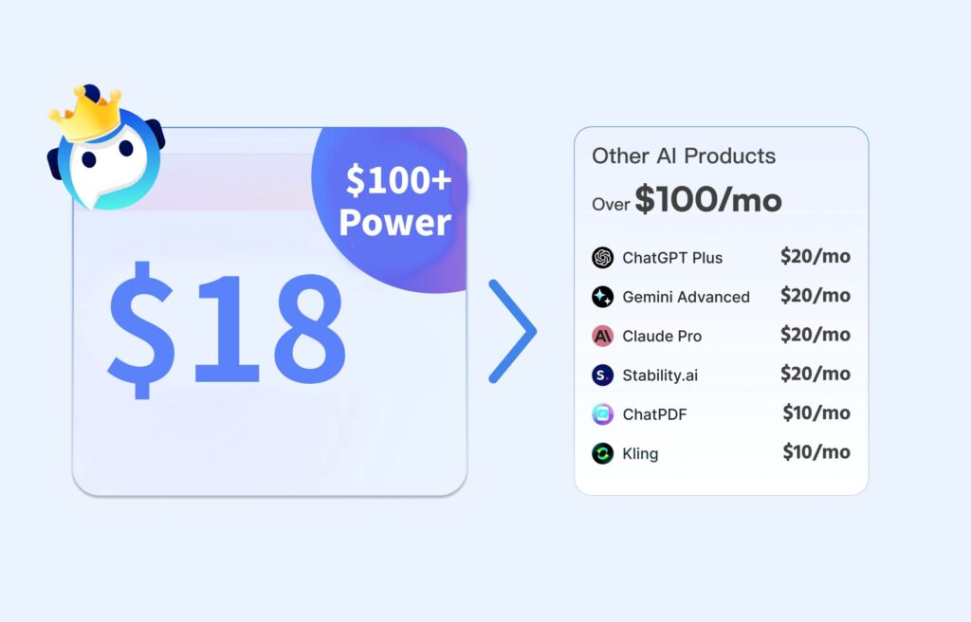Click the Stability.ai logo icon
971x622 pixels.
coord(602,375)
